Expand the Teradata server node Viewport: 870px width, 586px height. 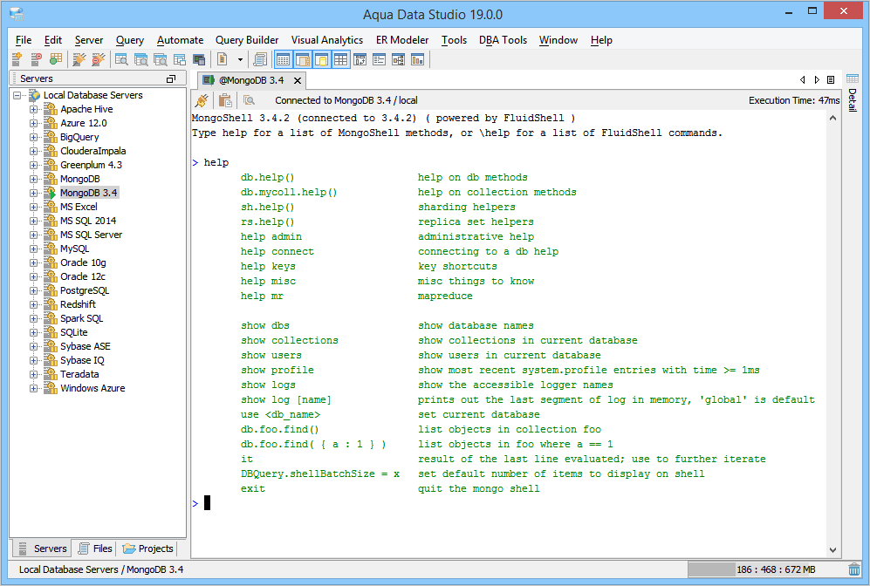[34, 374]
